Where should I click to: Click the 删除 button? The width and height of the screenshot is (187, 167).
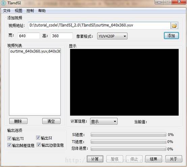pos(18,121)
